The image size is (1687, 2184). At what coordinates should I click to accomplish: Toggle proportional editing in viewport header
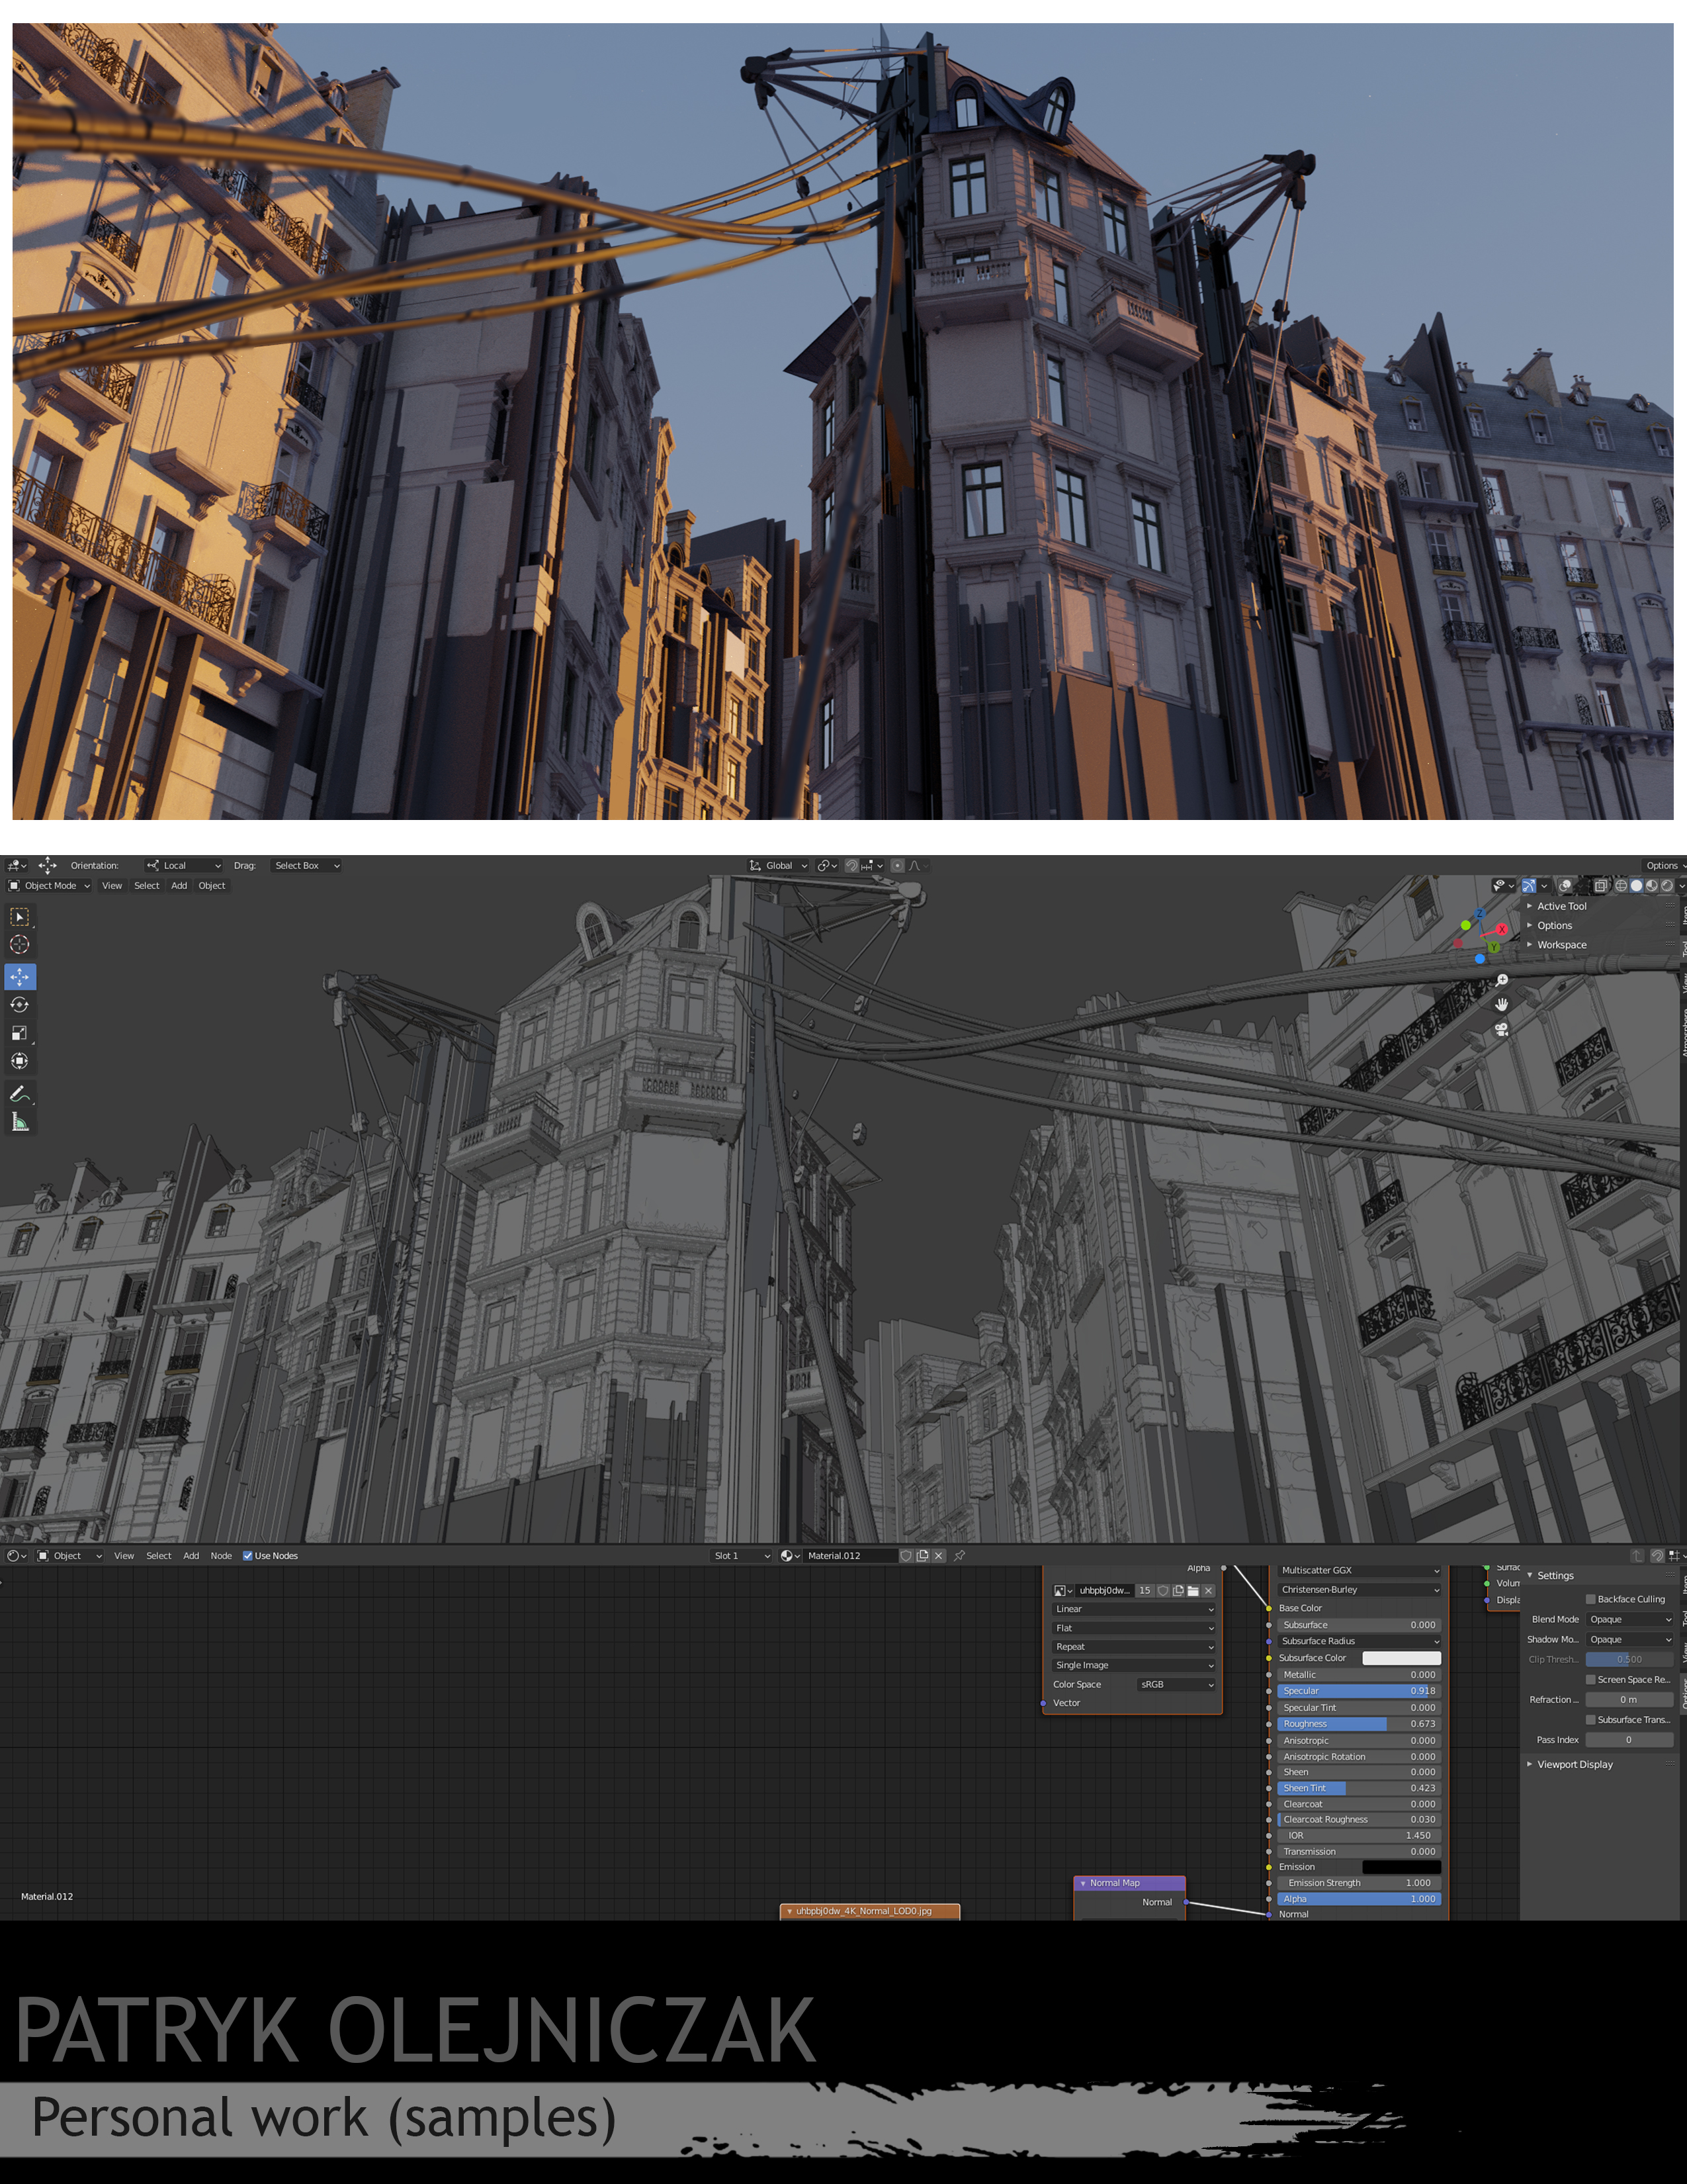click(898, 865)
